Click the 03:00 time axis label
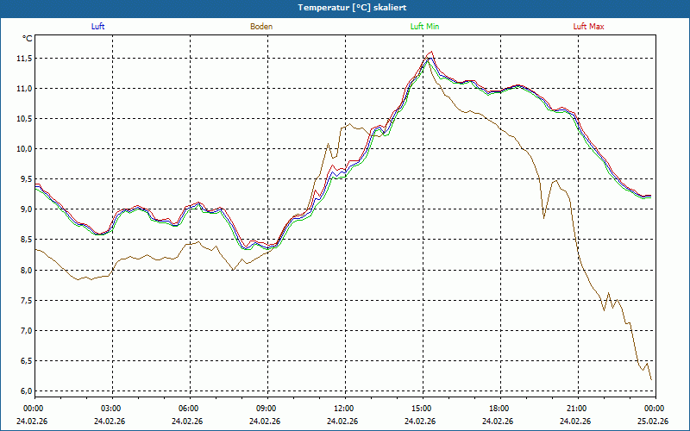This screenshot has width=690, height=431. (x=111, y=408)
